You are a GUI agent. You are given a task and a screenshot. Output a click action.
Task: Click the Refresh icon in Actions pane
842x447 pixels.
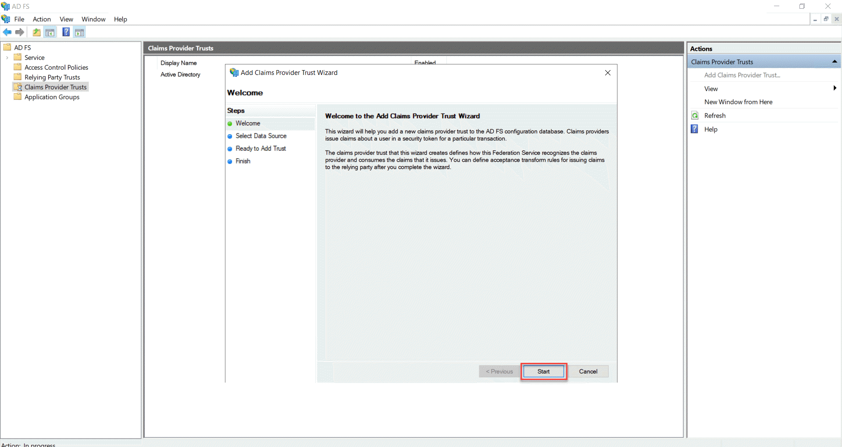(695, 116)
